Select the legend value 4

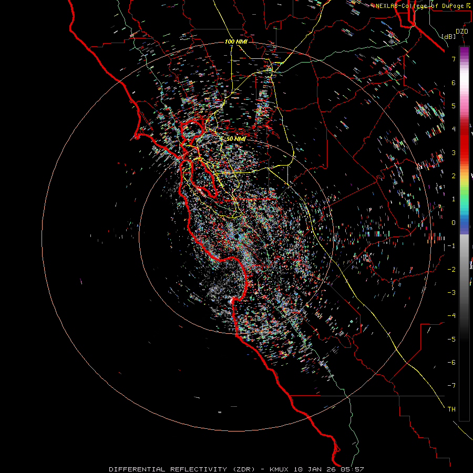click(x=454, y=129)
